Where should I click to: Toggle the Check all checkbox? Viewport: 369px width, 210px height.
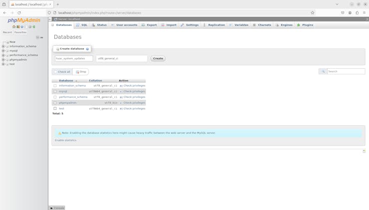[55, 72]
